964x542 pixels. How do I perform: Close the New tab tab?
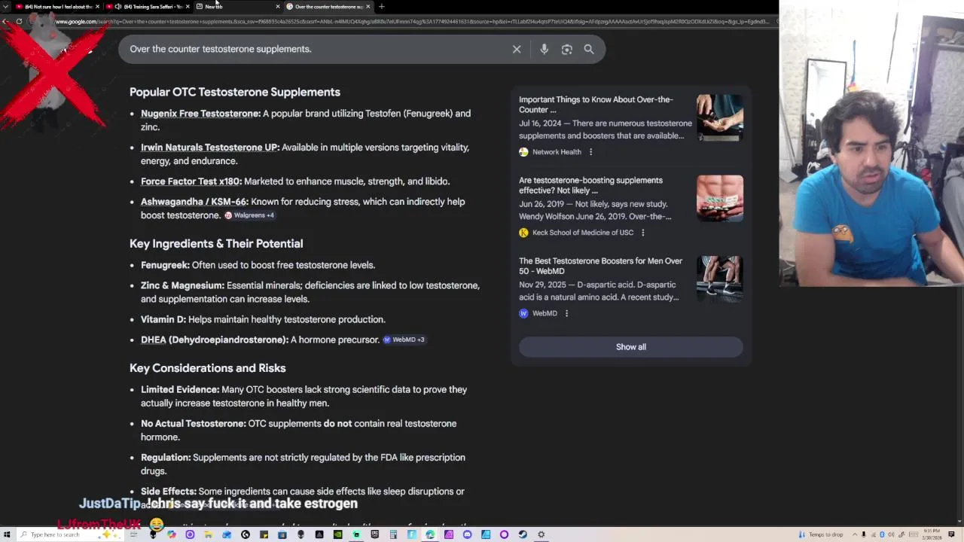277,6
